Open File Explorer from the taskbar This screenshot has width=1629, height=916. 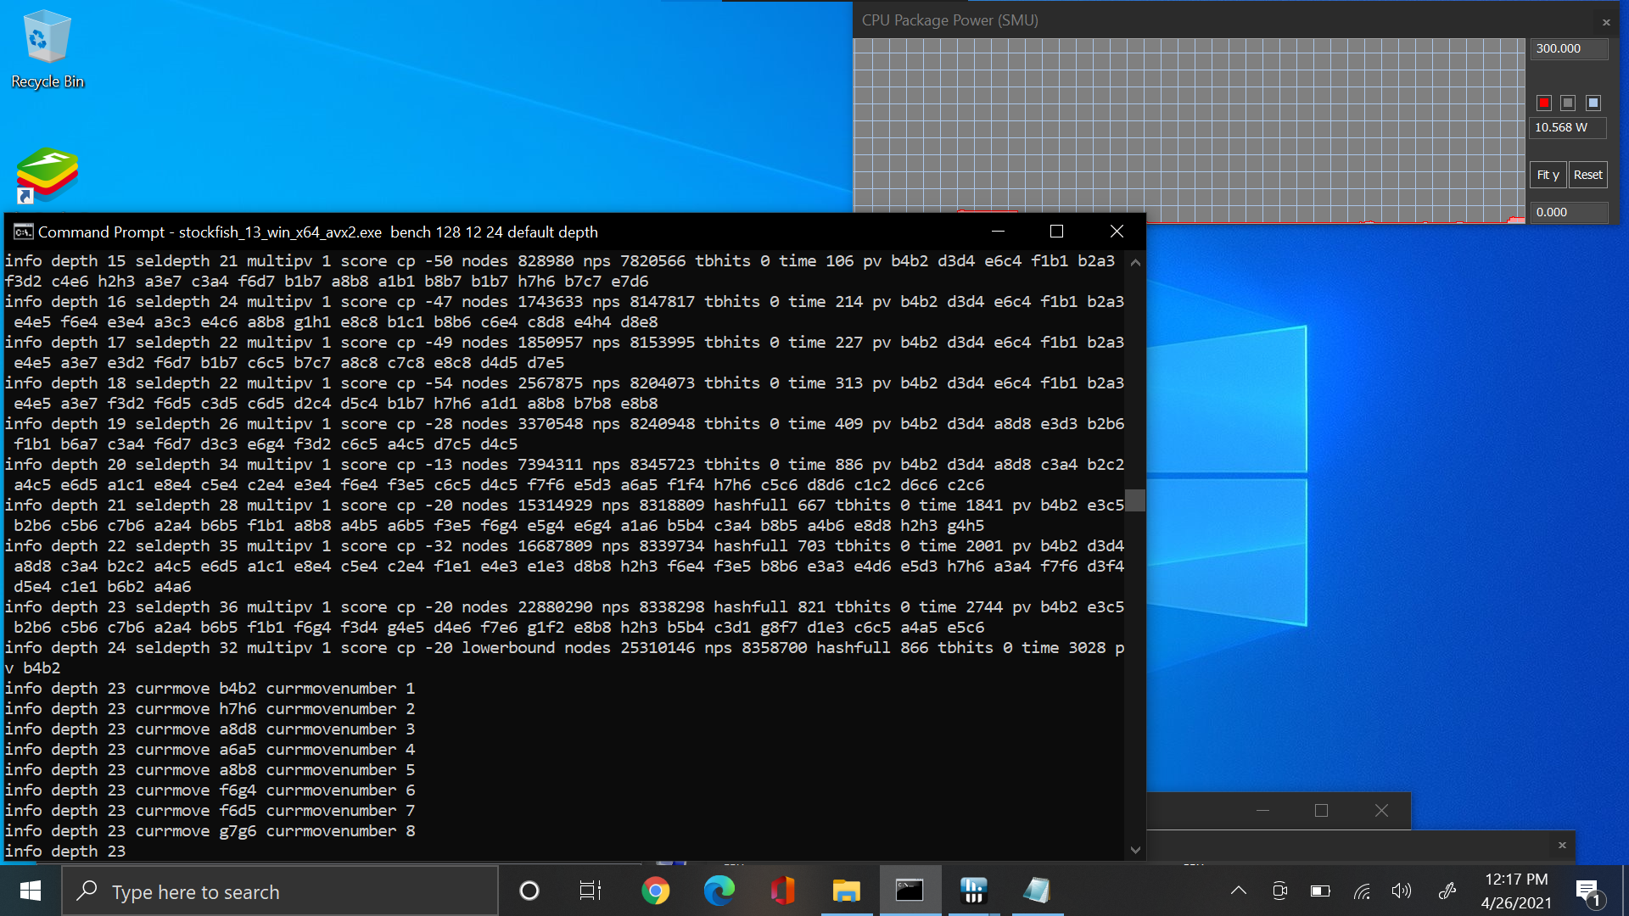pyautogui.click(x=846, y=891)
